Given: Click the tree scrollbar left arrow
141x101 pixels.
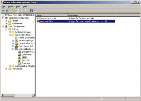Looking at the screenshot, I should [3, 95].
